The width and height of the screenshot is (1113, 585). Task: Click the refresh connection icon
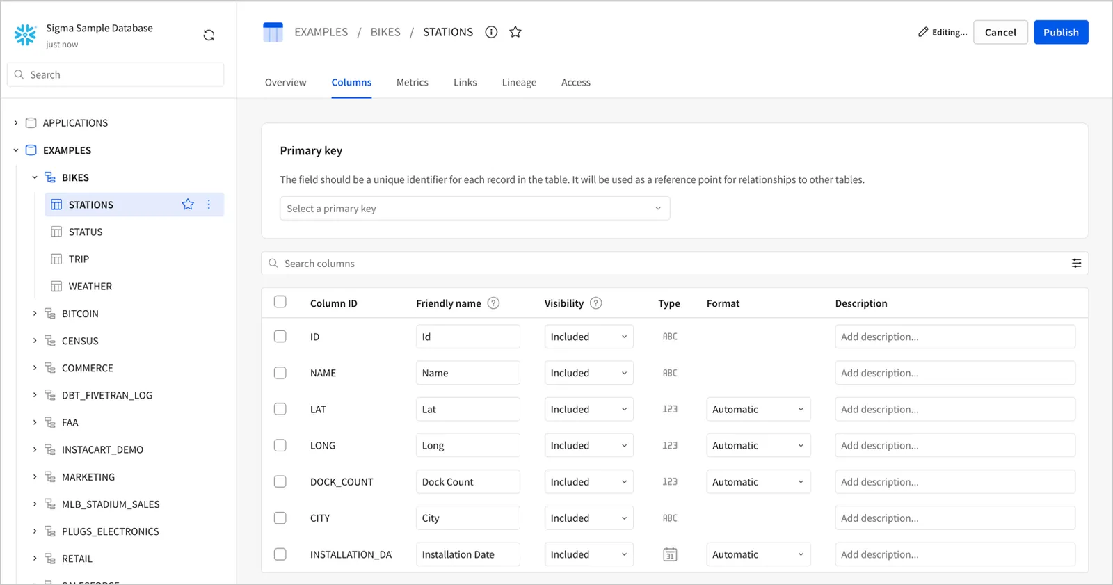pyautogui.click(x=209, y=35)
